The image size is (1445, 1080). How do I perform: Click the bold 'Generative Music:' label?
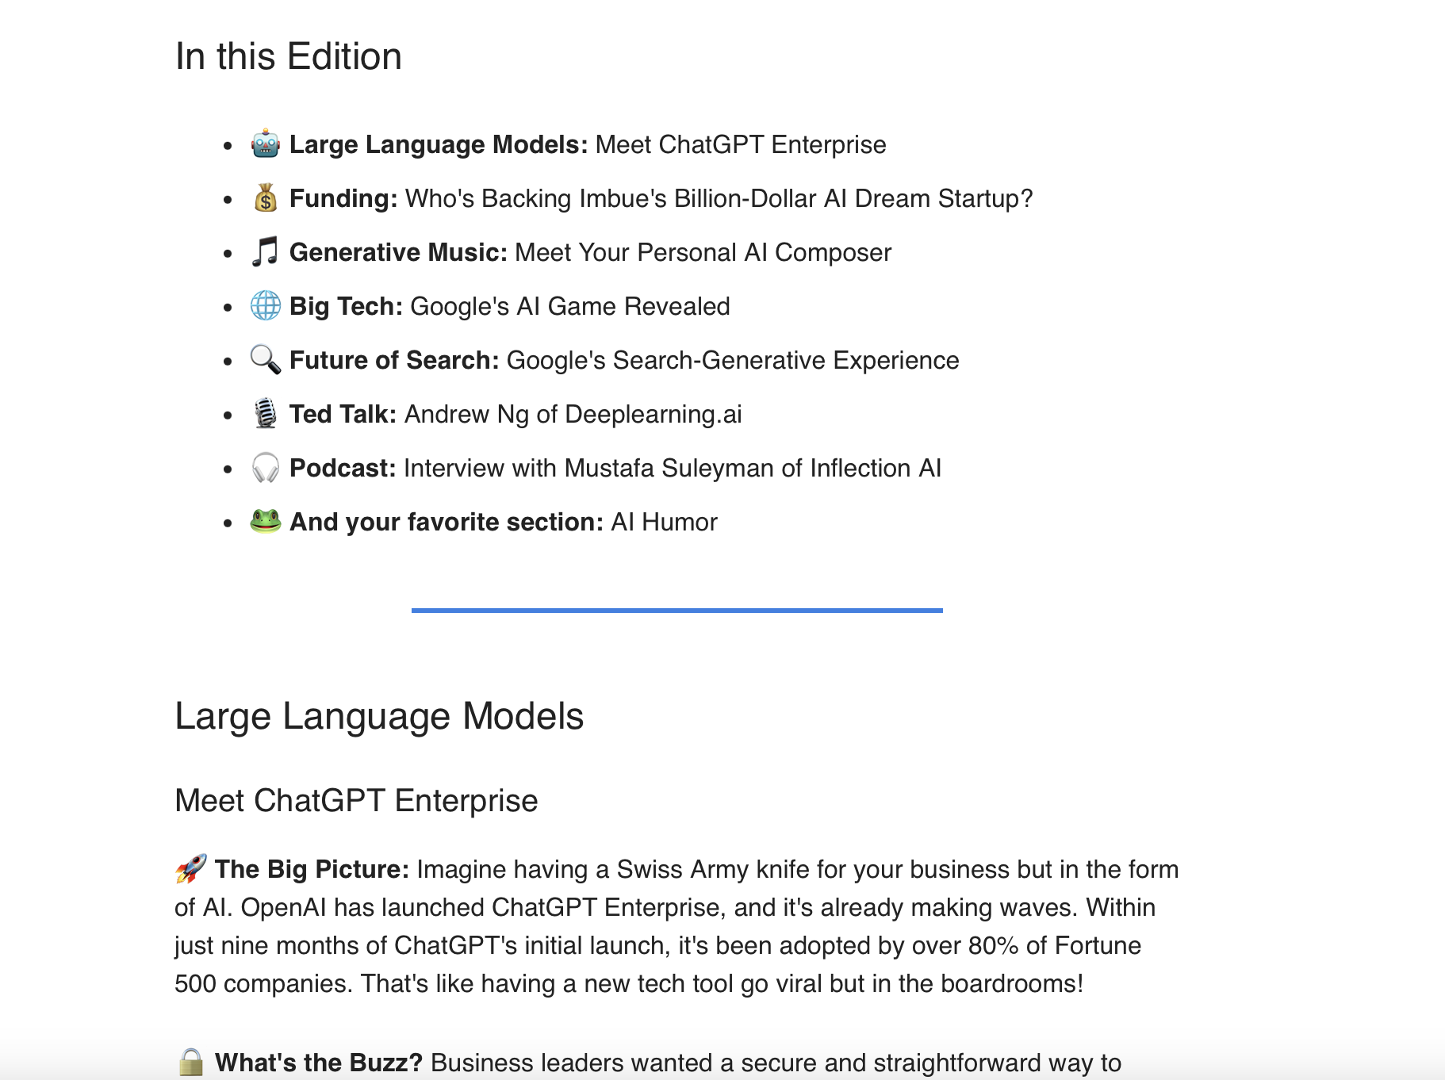(x=398, y=252)
